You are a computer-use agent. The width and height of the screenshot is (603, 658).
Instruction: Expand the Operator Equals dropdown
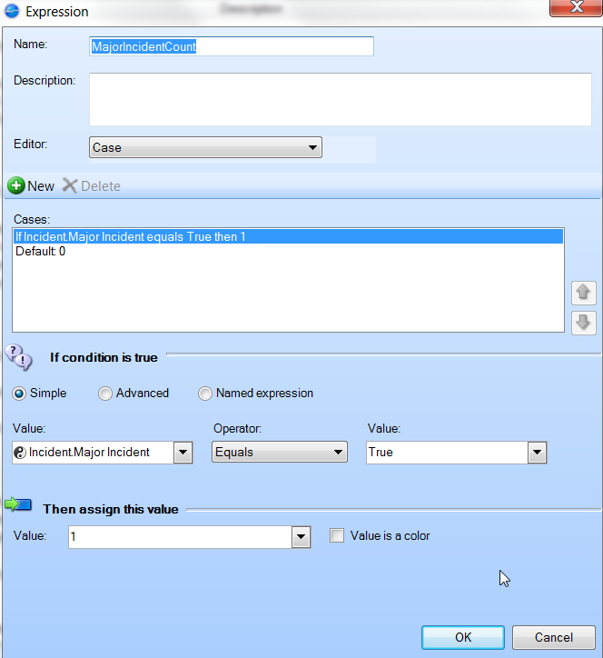click(x=338, y=452)
